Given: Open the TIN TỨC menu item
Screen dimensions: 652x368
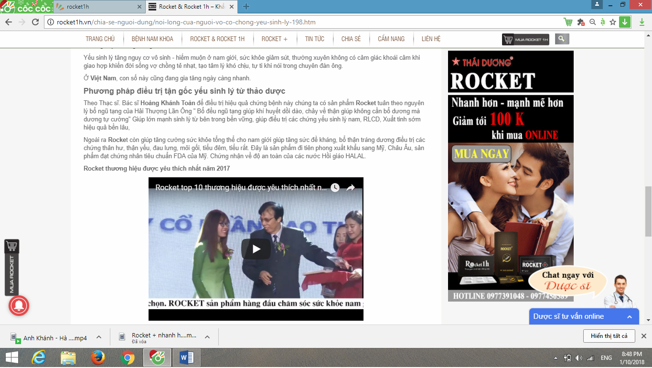Looking at the screenshot, I should coord(314,39).
